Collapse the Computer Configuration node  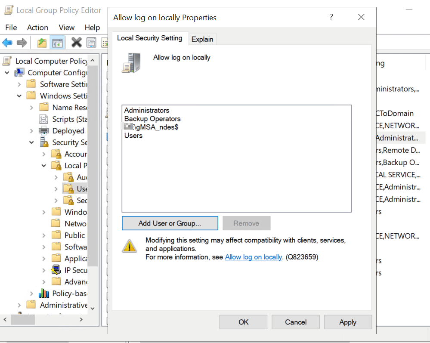6,72
